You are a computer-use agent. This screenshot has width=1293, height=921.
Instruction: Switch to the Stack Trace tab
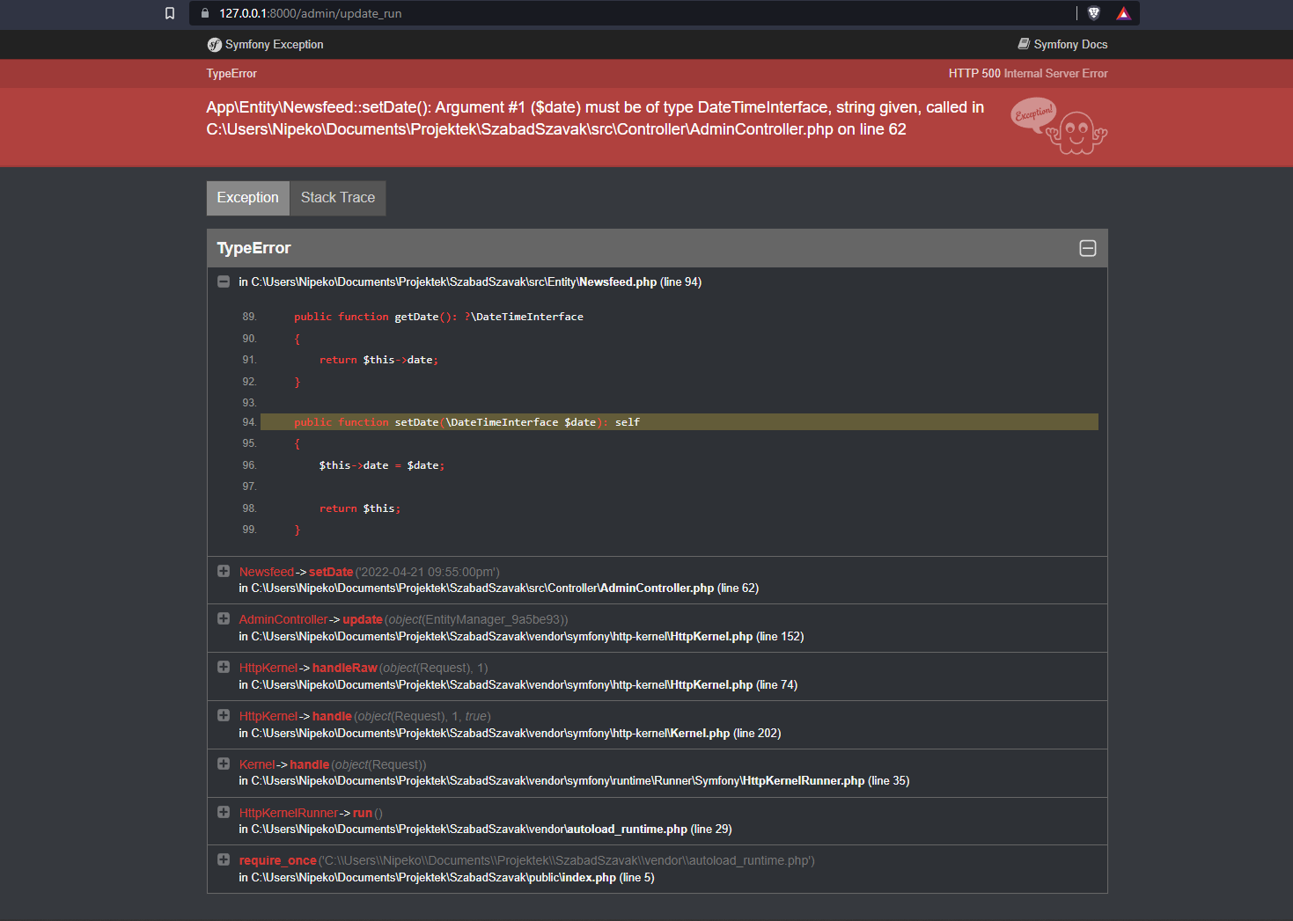point(338,198)
